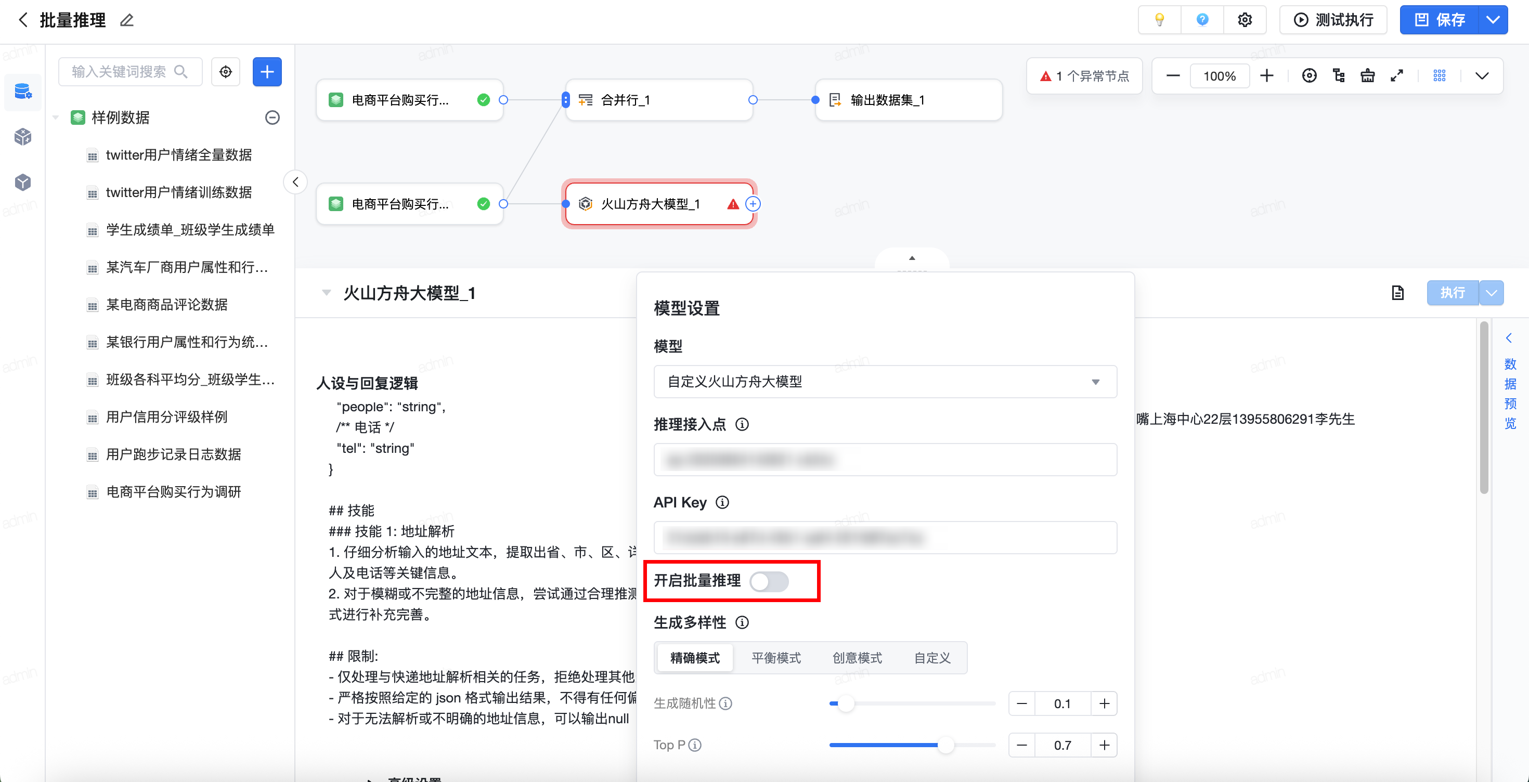Open the lightbulb tips icon
This screenshot has width=1529, height=782.
[x=1159, y=20]
